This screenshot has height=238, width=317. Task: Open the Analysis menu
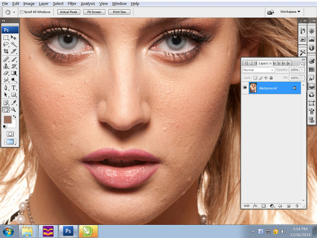(x=88, y=4)
